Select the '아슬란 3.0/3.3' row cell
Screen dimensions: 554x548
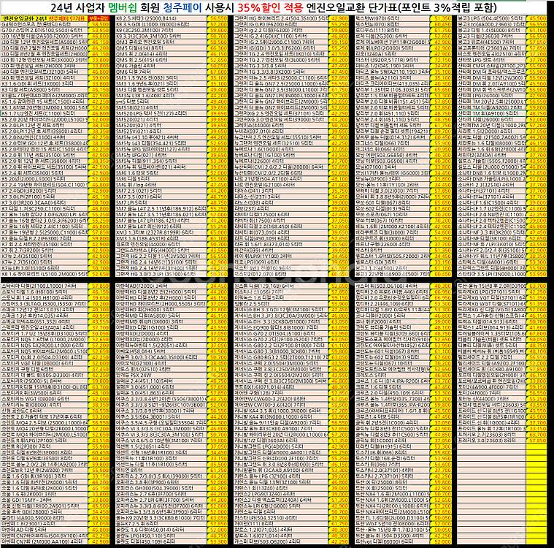(161, 357)
